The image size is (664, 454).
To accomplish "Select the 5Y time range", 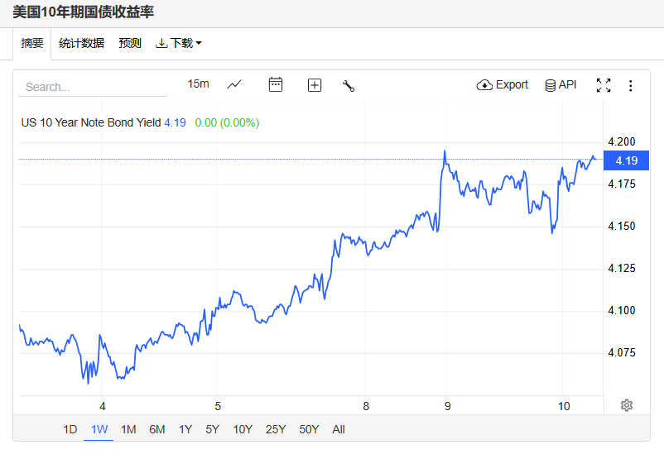I will tap(212, 429).
